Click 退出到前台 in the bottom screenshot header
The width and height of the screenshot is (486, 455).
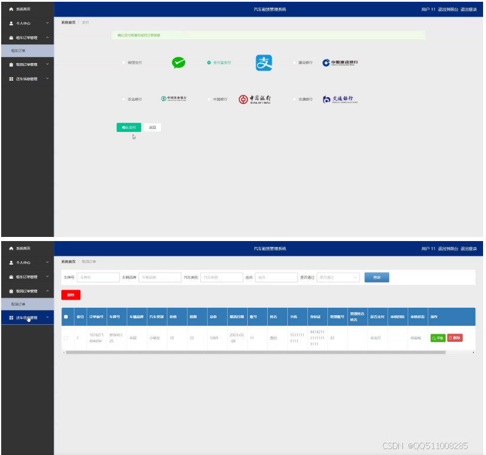448,249
